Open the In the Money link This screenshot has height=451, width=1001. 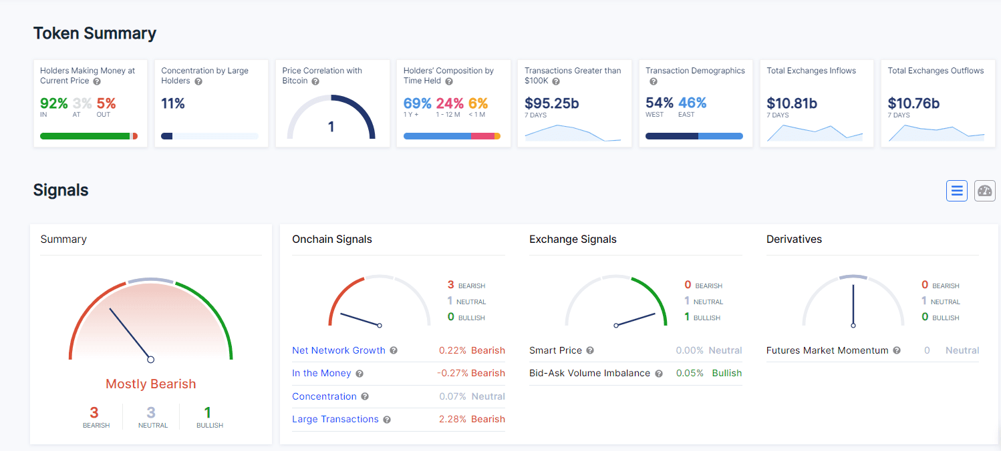click(x=321, y=373)
